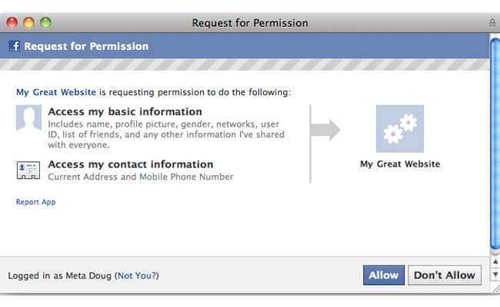Click the scroll up arrow

pos(495,261)
